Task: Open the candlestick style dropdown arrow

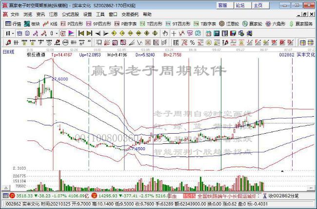Action: [57, 34]
